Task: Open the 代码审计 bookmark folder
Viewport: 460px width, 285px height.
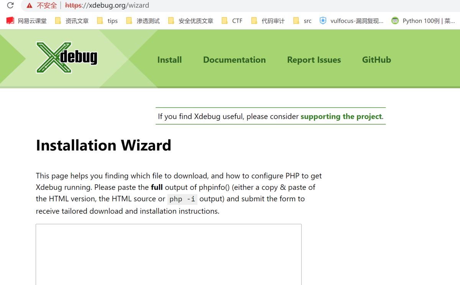Action: click(x=268, y=21)
